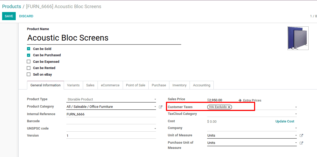
Task: Switch to the Variants tab
Action: 73,85
